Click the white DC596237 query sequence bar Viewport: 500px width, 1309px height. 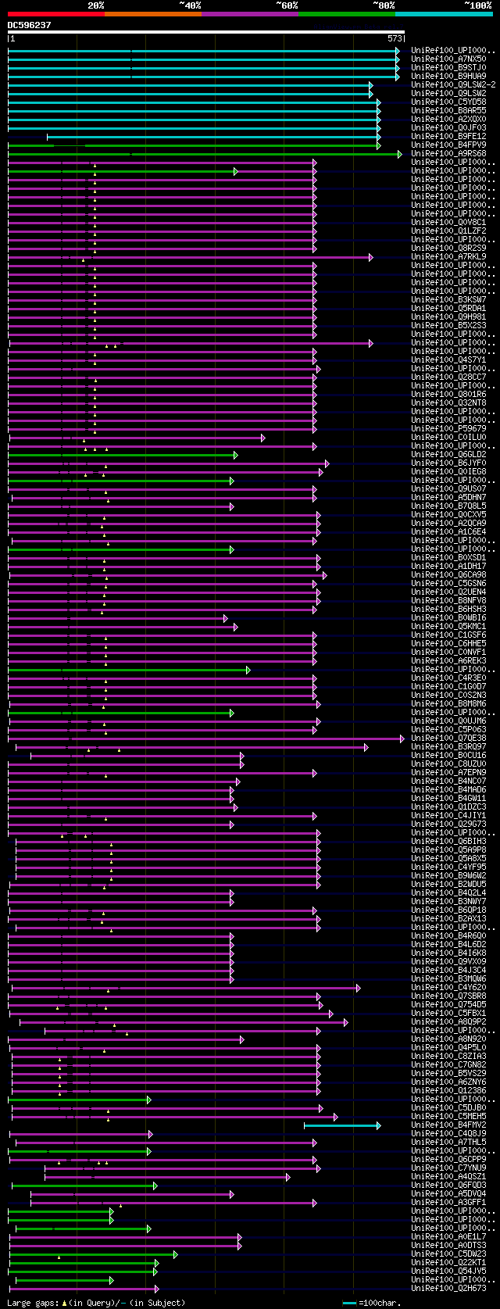(x=206, y=32)
